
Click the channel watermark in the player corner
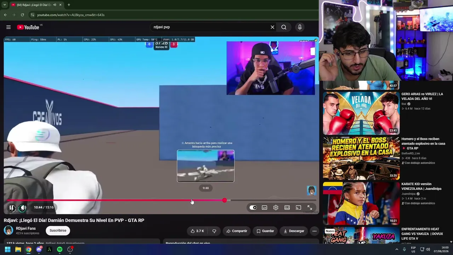click(311, 190)
